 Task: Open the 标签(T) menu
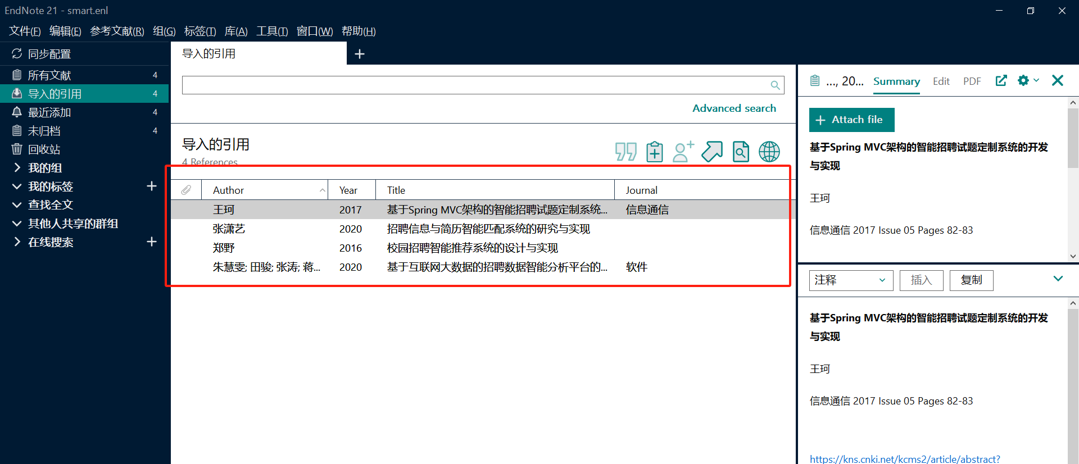click(200, 31)
